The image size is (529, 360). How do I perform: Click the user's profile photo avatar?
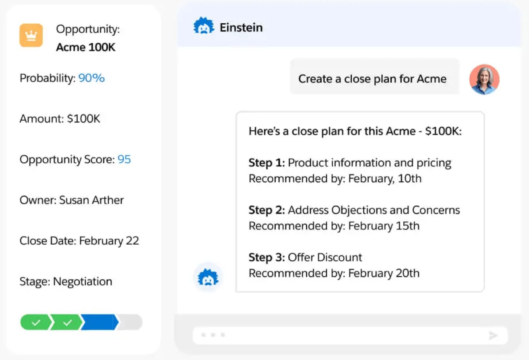tap(484, 79)
